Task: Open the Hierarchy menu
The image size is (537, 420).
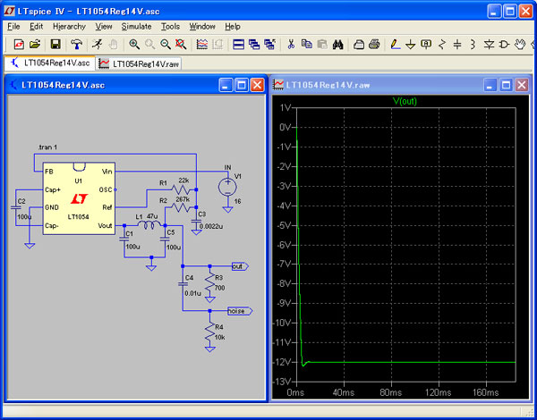Action: [x=69, y=26]
